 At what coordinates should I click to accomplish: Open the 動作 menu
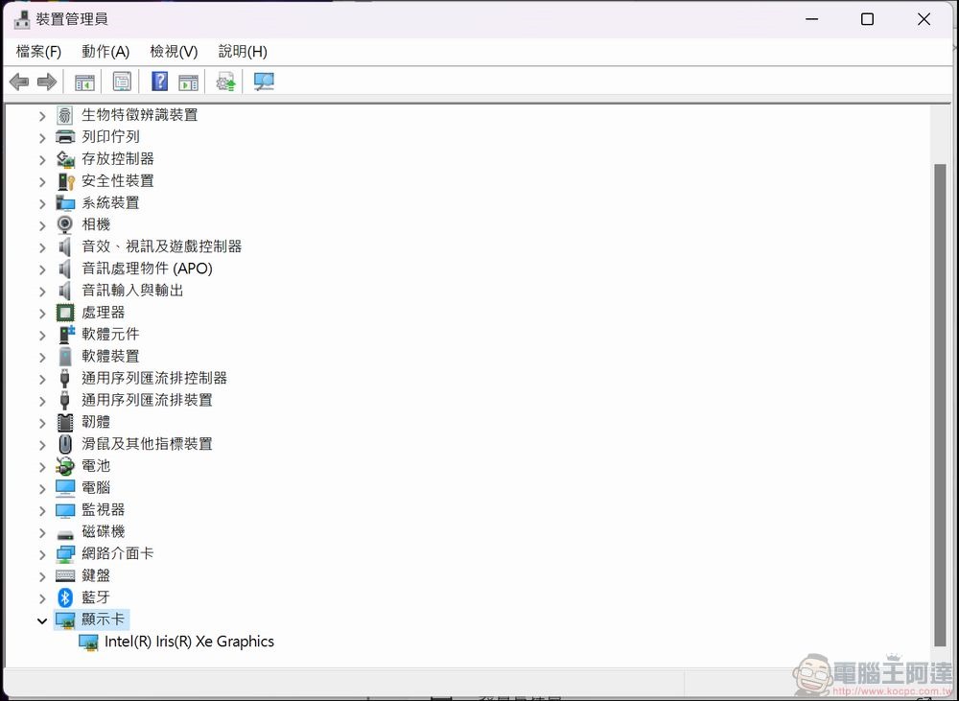pos(105,51)
